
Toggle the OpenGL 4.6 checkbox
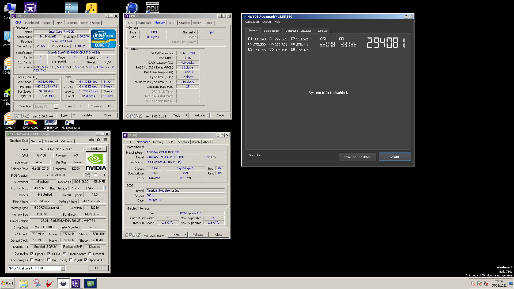tap(86, 260)
